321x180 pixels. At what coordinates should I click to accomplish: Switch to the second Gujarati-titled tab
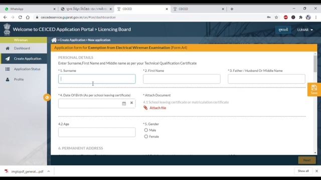coord(86,9)
